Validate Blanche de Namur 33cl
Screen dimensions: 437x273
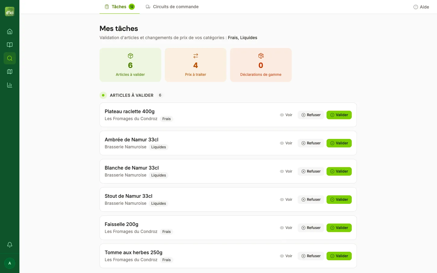[x=339, y=171]
